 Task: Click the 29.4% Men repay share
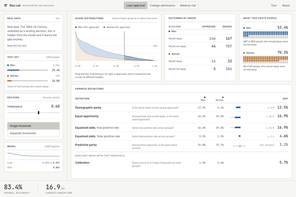(56, 70)
